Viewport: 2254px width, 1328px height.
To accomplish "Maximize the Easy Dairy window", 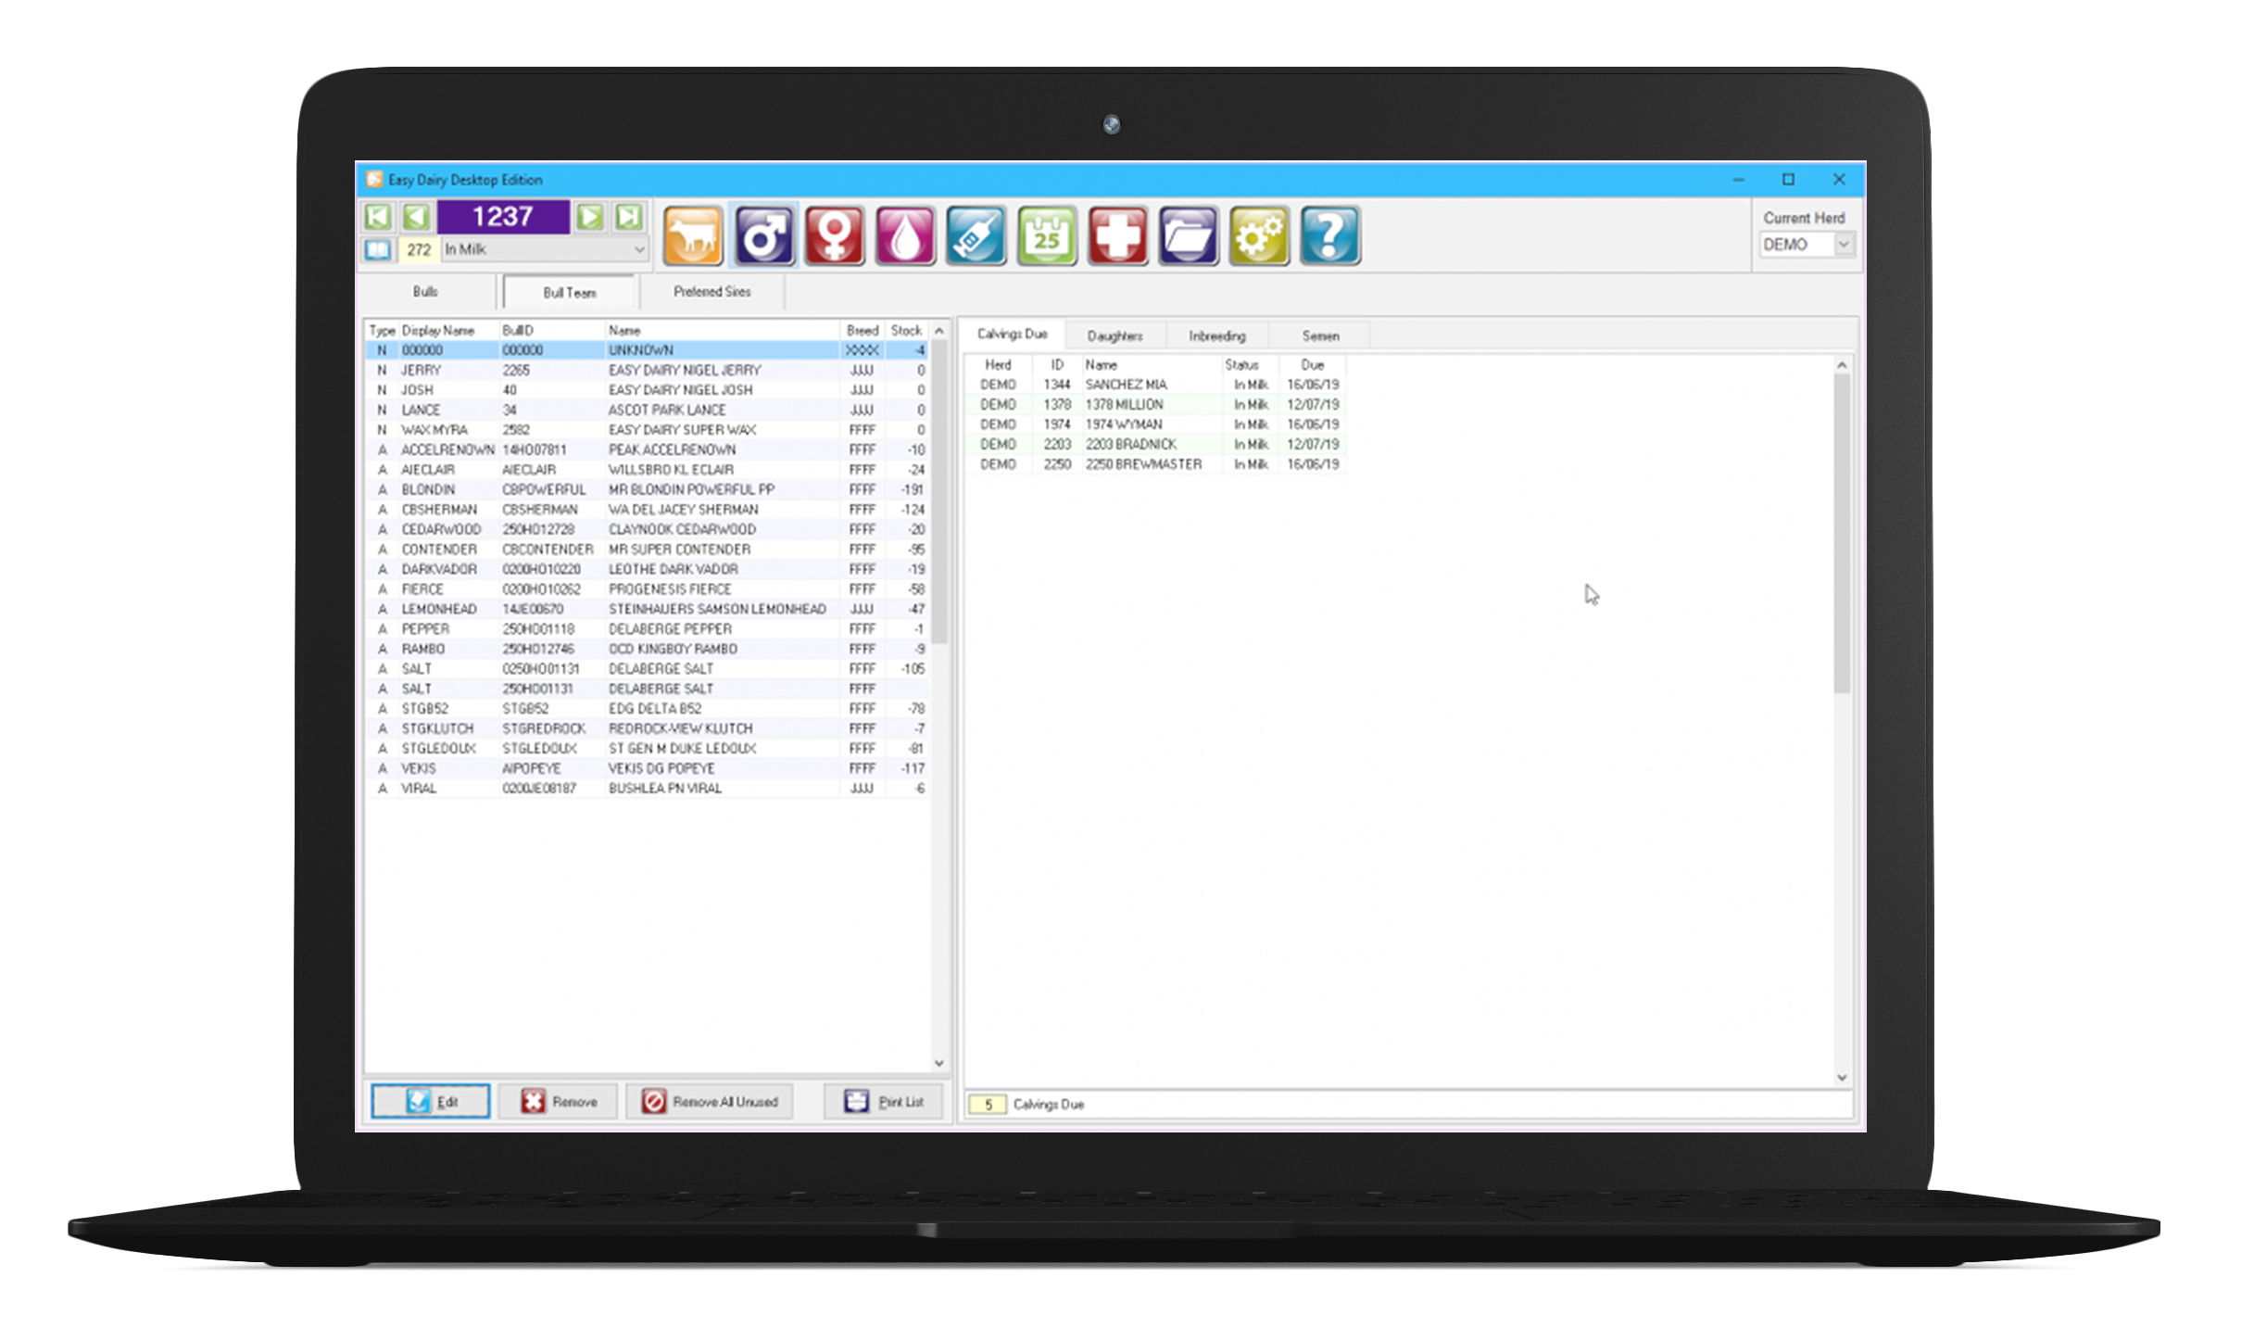I will point(1788,179).
